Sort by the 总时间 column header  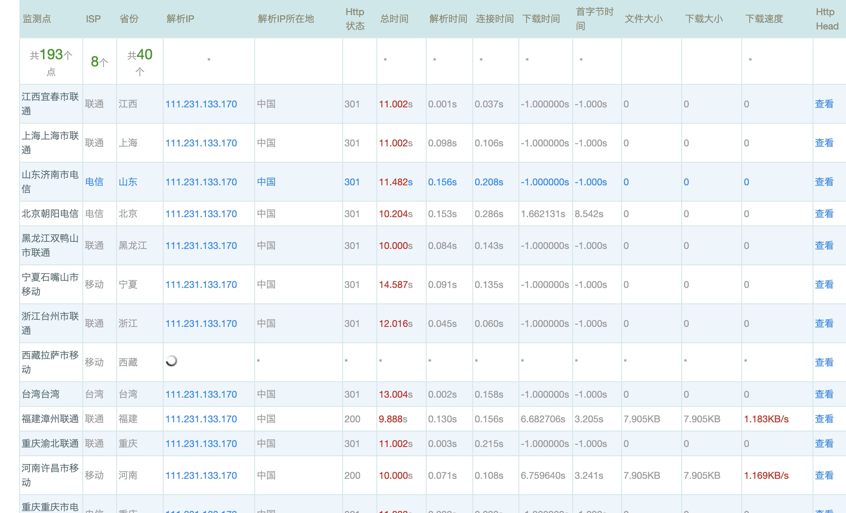[394, 19]
